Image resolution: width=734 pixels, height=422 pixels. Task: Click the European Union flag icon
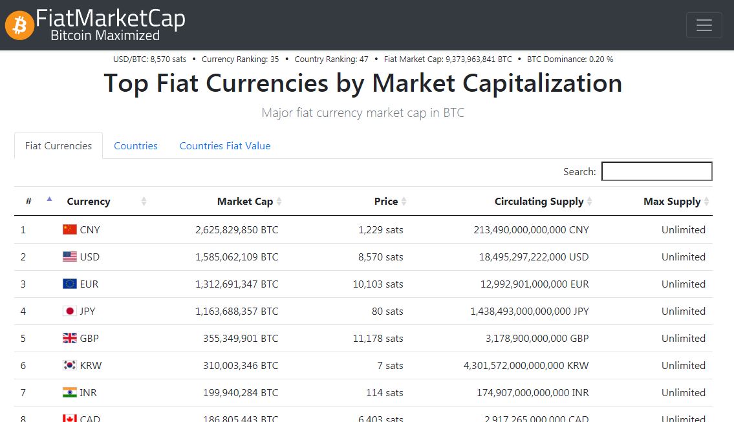tap(70, 284)
